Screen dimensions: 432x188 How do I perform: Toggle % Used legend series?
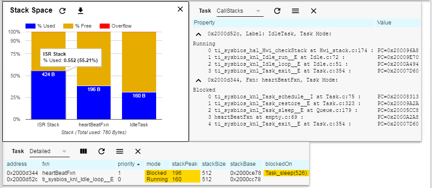[40, 26]
